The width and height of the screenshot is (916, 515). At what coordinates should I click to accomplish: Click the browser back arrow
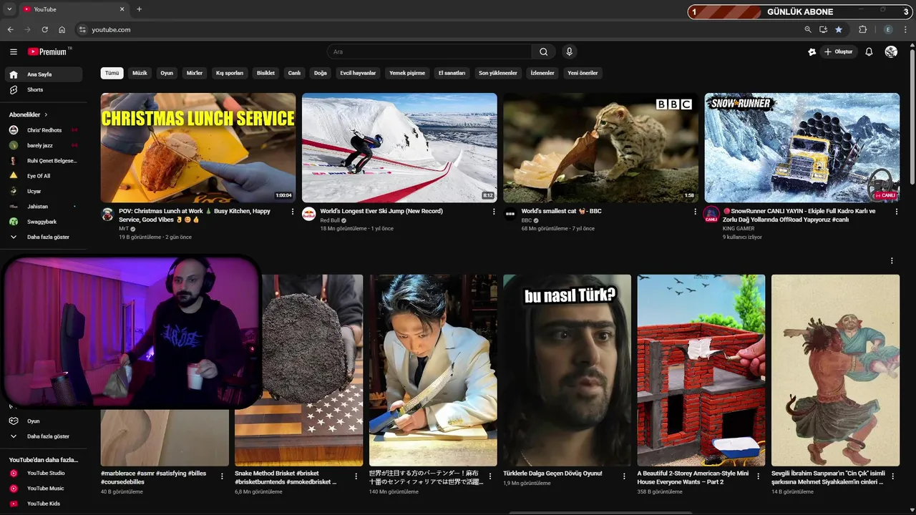pos(10,29)
